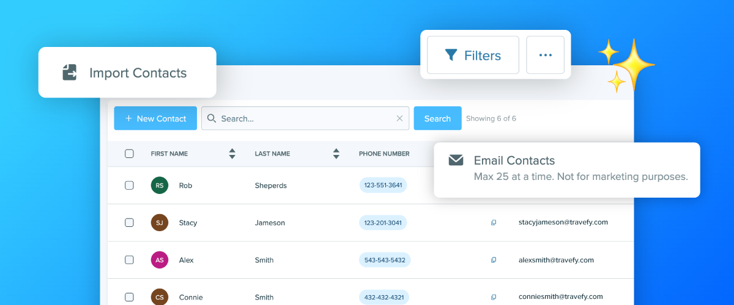This screenshot has width=734, height=305.
Task: Click the phone number 543-543-5432
Action: coord(385,260)
